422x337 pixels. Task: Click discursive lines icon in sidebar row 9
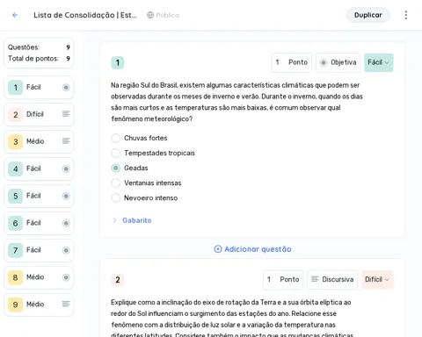(66, 304)
